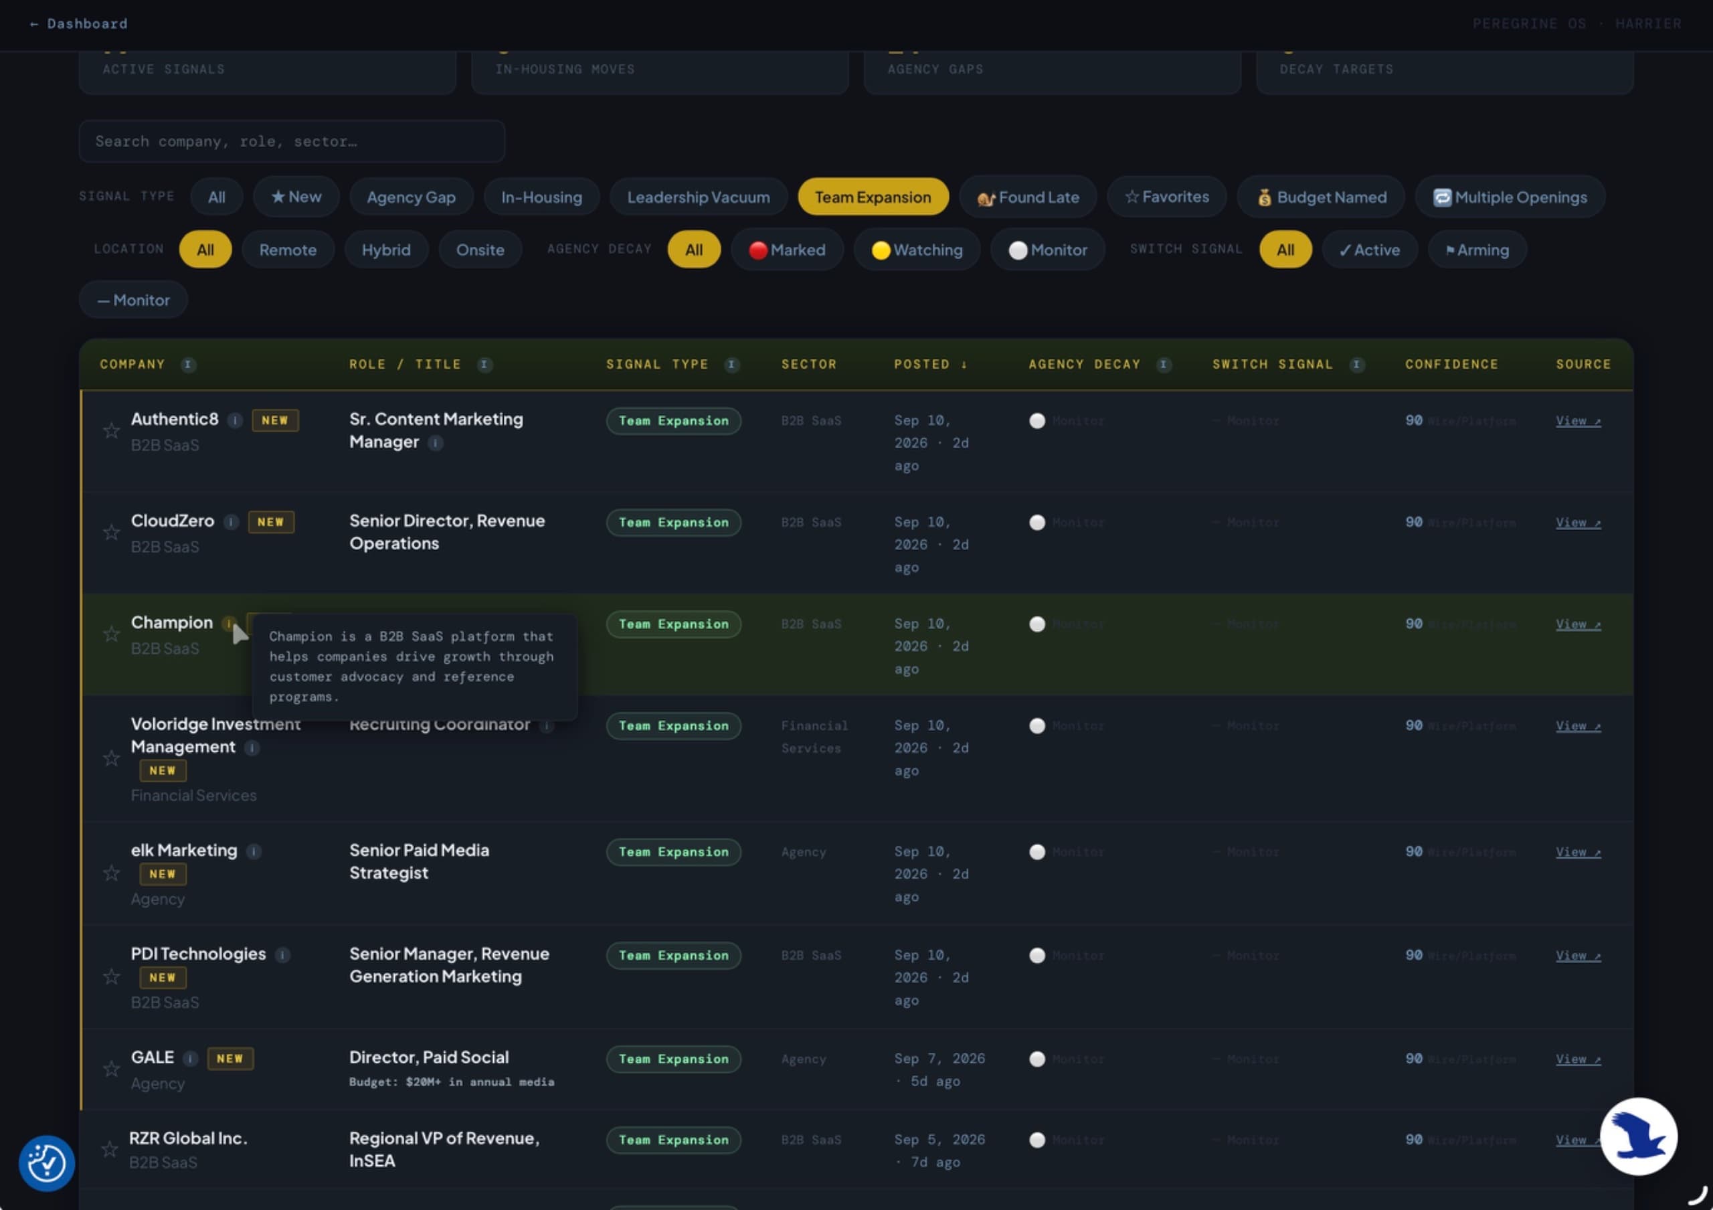Filter by In-Housing signal type
Screen dimensions: 1713x1210
[x=541, y=197]
